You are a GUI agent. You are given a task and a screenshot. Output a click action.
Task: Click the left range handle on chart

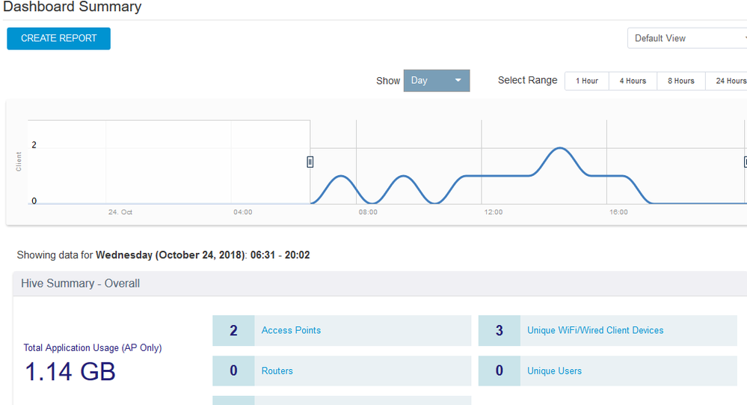coord(310,162)
